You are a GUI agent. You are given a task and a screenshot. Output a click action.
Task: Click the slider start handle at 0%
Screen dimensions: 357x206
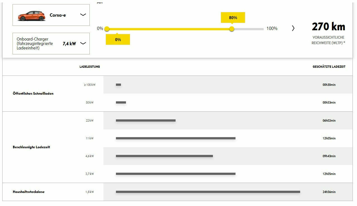(x=107, y=29)
